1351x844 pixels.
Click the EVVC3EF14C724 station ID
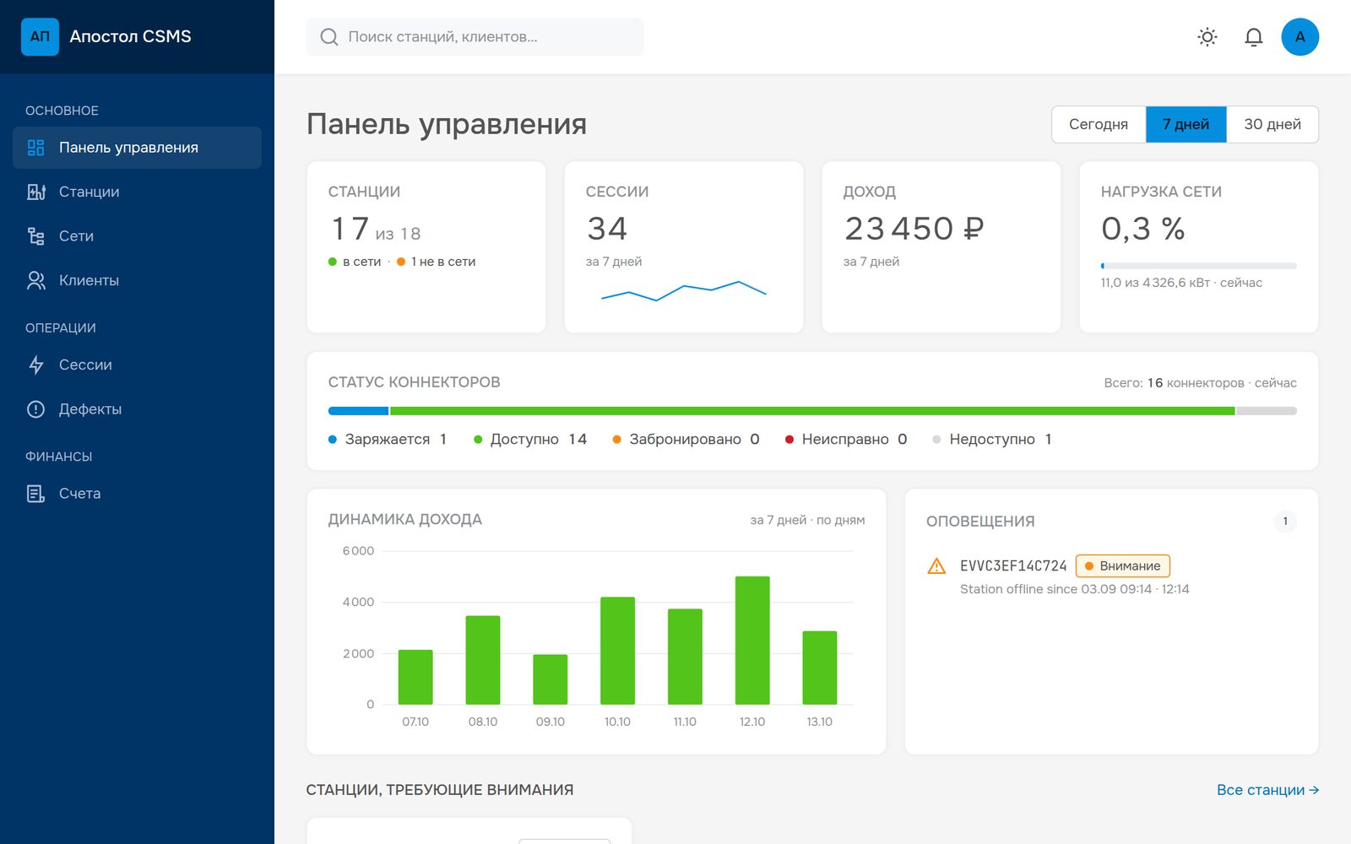pos(1013,566)
